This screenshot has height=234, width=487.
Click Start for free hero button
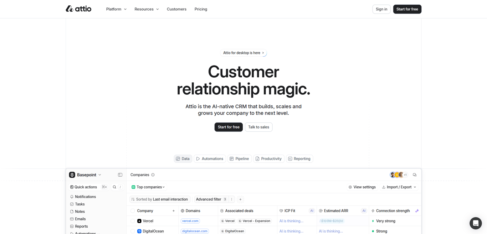pyautogui.click(x=229, y=127)
